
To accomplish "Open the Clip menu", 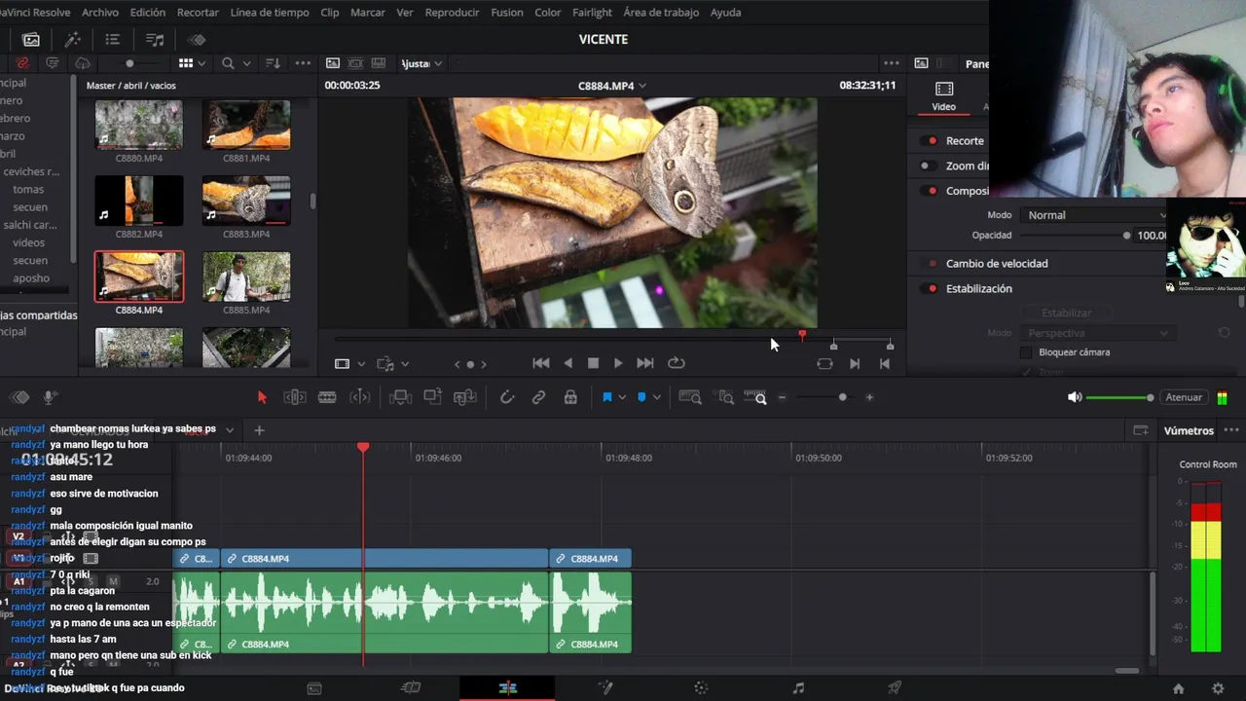I will 330,13.
